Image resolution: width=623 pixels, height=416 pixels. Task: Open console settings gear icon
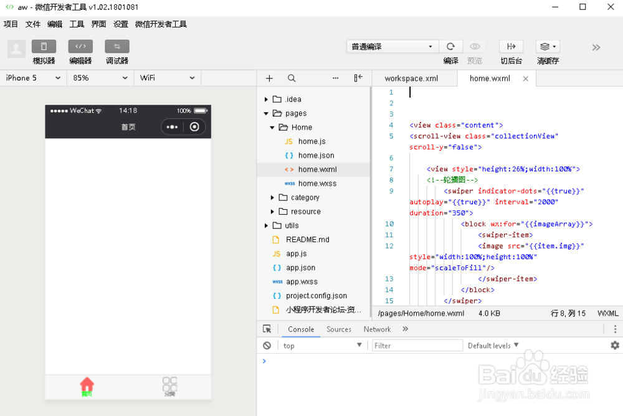click(615, 345)
